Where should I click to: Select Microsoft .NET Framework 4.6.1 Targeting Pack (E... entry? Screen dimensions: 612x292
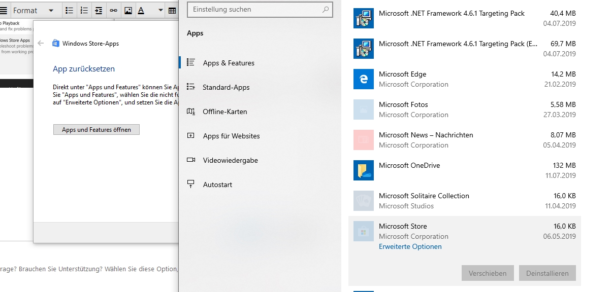tap(465, 49)
